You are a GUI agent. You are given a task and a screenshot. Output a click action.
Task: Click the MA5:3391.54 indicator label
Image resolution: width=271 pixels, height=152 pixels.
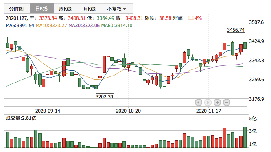[x=20, y=26]
